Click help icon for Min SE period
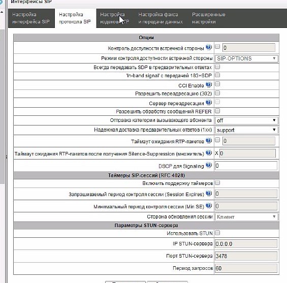Viewport: 287px width, 283px height. pos(209,206)
